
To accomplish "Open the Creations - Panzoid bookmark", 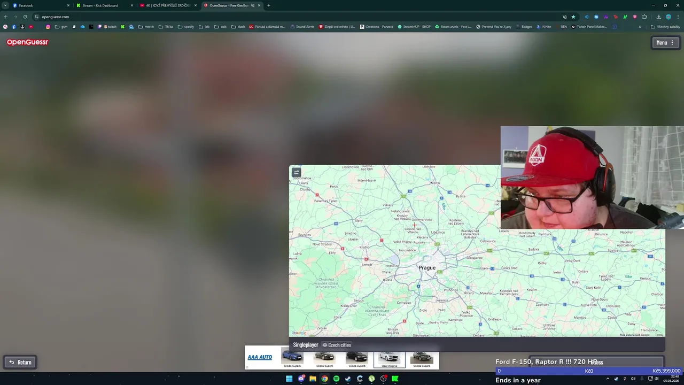I will (377, 27).
